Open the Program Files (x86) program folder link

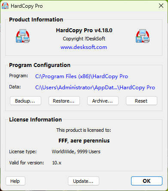coord(82,76)
